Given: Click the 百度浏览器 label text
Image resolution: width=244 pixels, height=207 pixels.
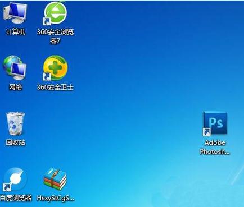Looking at the screenshot, I should (16, 198).
